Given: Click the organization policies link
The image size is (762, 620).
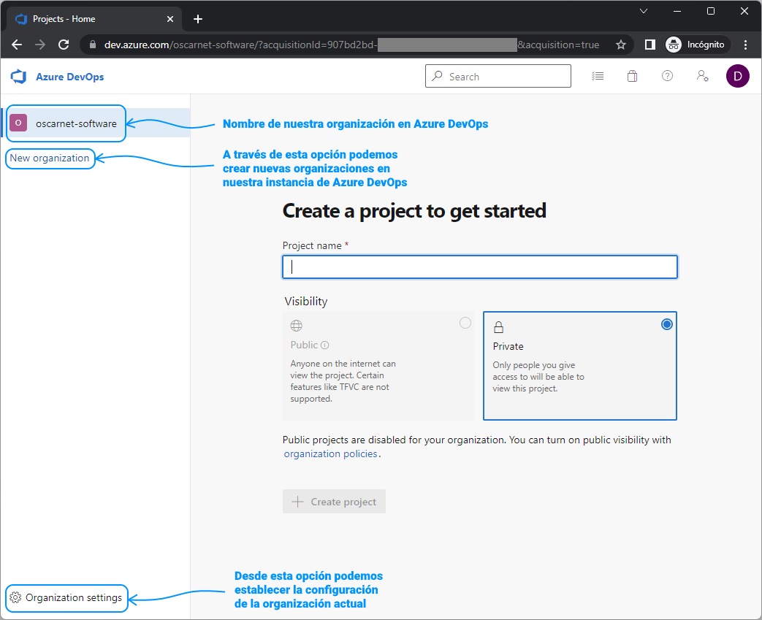Looking at the screenshot, I should coord(330,453).
